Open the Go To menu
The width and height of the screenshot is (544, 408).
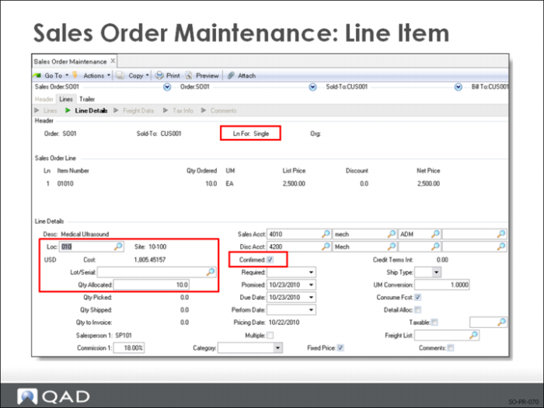point(53,75)
